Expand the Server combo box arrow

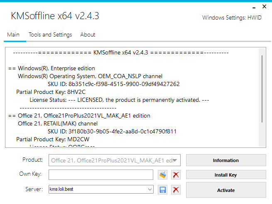(x=150, y=189)
